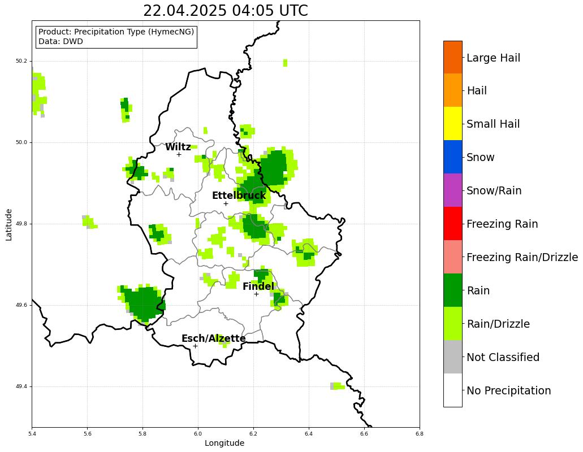Click the Large Hail color swatch
The width and height of the screenshot is (583, 452).
(453, 57)
